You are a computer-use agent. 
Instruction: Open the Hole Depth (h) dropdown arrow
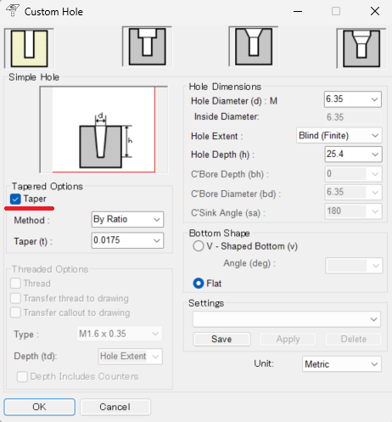(x=375, y=155)
